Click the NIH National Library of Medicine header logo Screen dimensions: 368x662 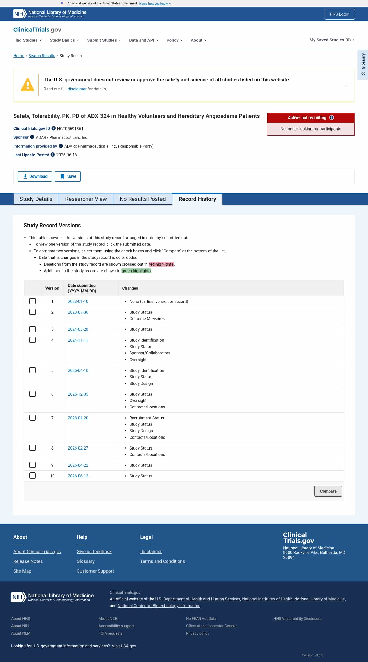tap(50, 14)
